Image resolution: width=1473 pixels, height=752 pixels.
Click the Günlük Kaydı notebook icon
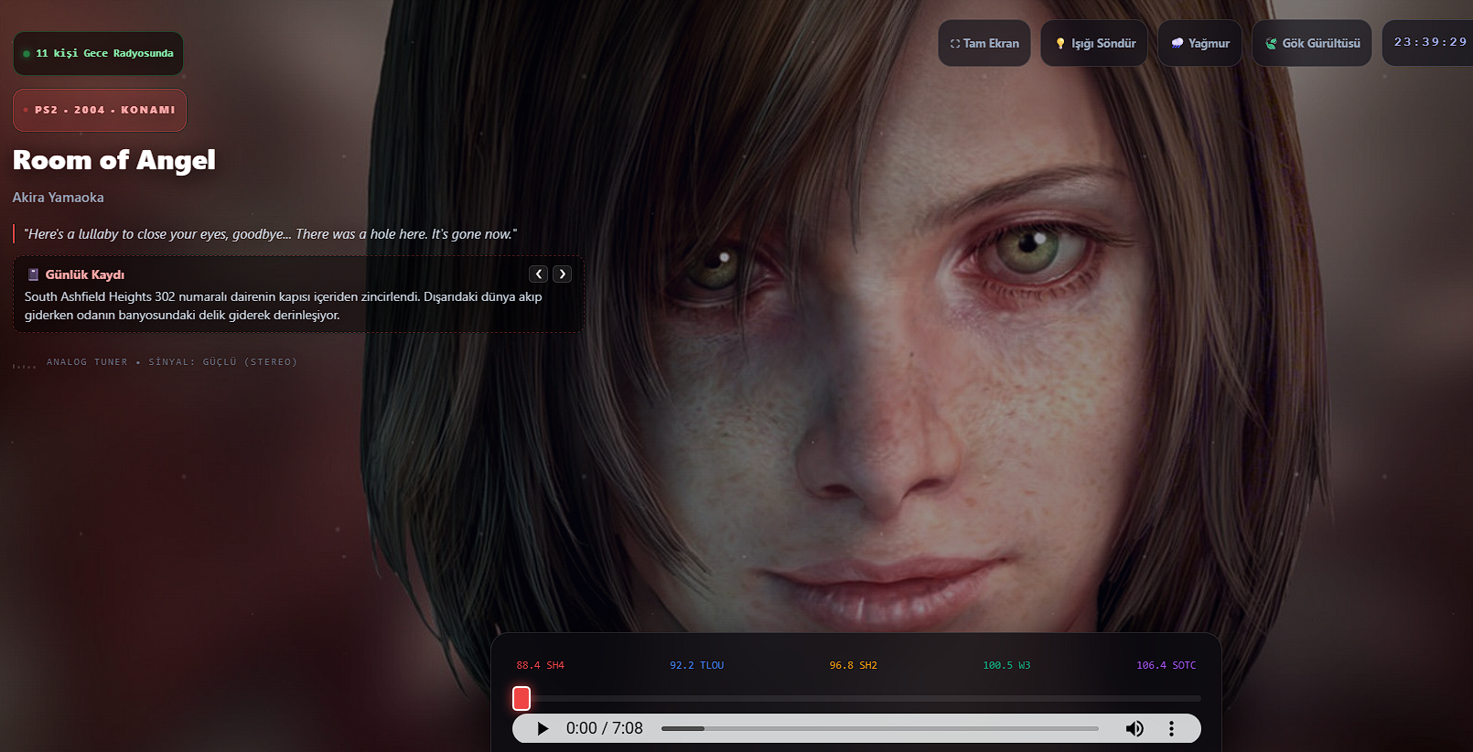tap(33, 274)
